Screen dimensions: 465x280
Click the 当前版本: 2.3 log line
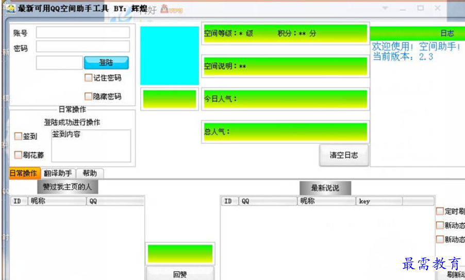click(x=403, y=56)
